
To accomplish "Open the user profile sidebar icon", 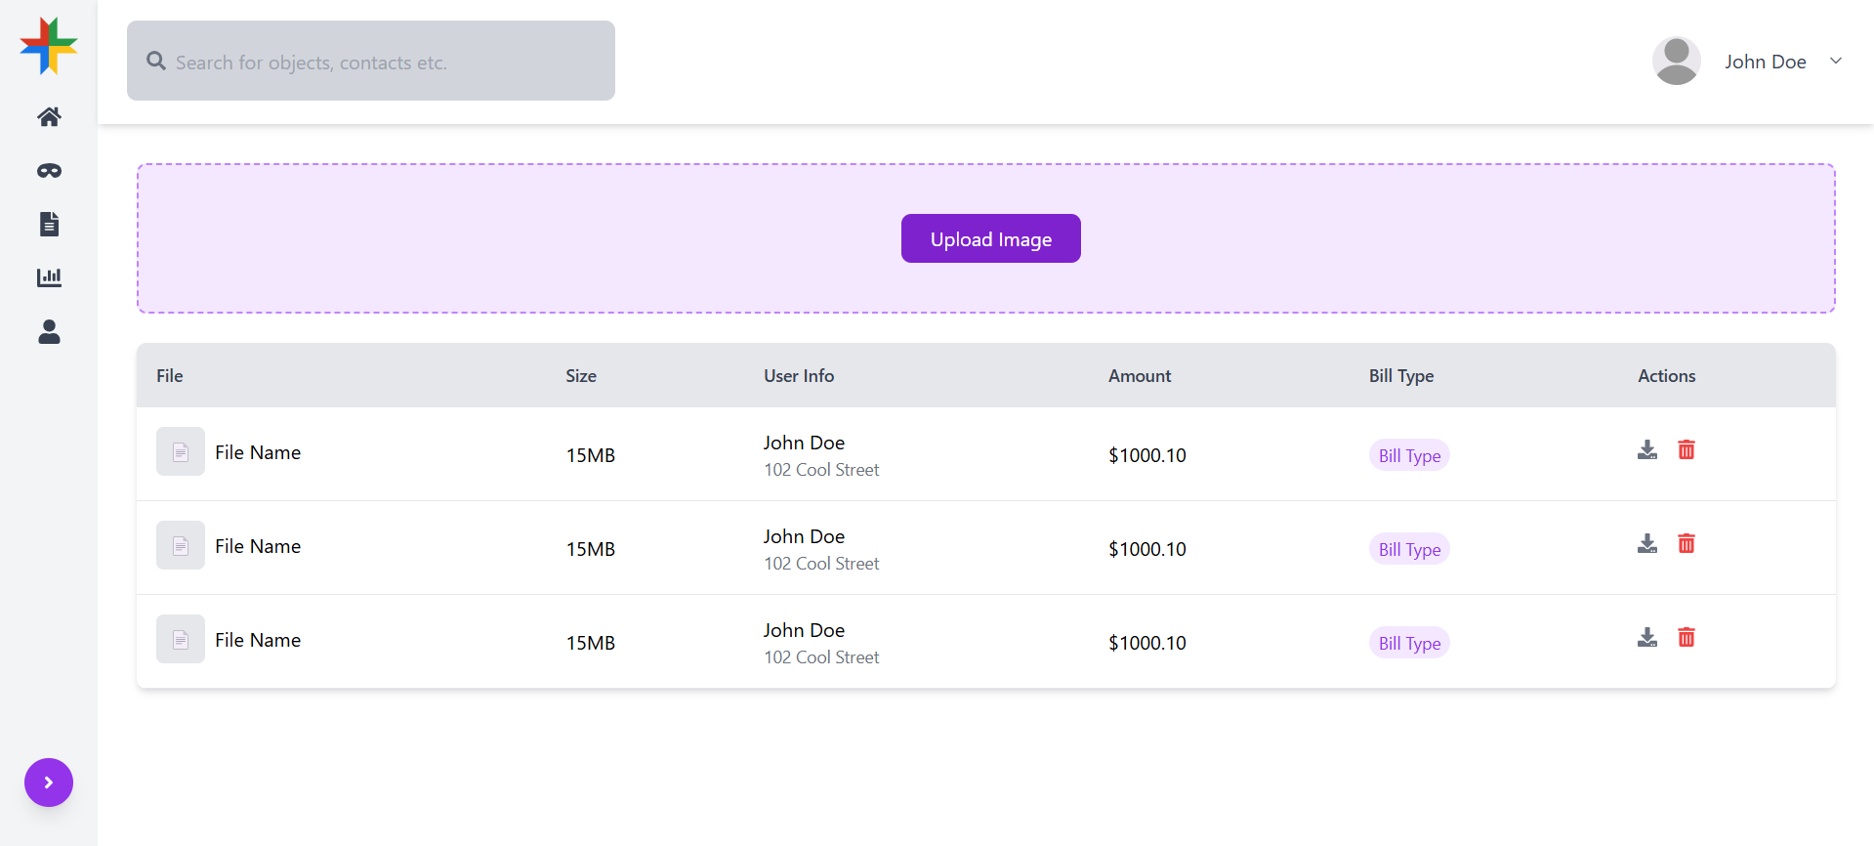I will click(x=49, y=332).
